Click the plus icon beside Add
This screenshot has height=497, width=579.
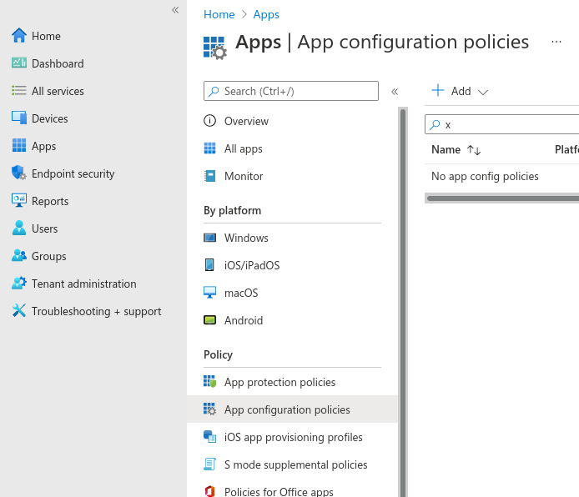point(438,90)
